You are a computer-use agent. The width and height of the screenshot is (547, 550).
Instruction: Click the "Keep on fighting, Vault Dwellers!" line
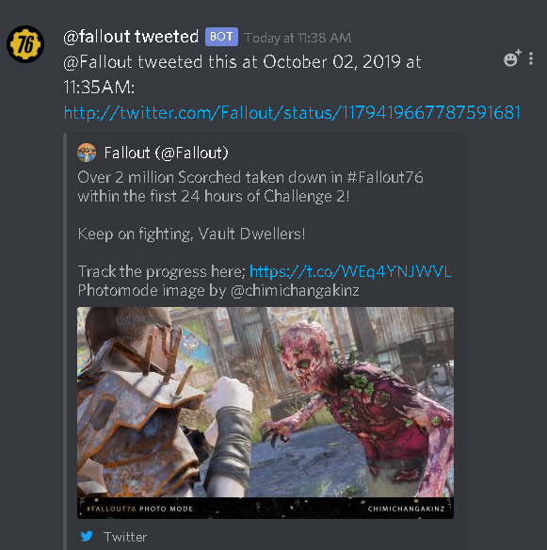click(x=191, y=234)
